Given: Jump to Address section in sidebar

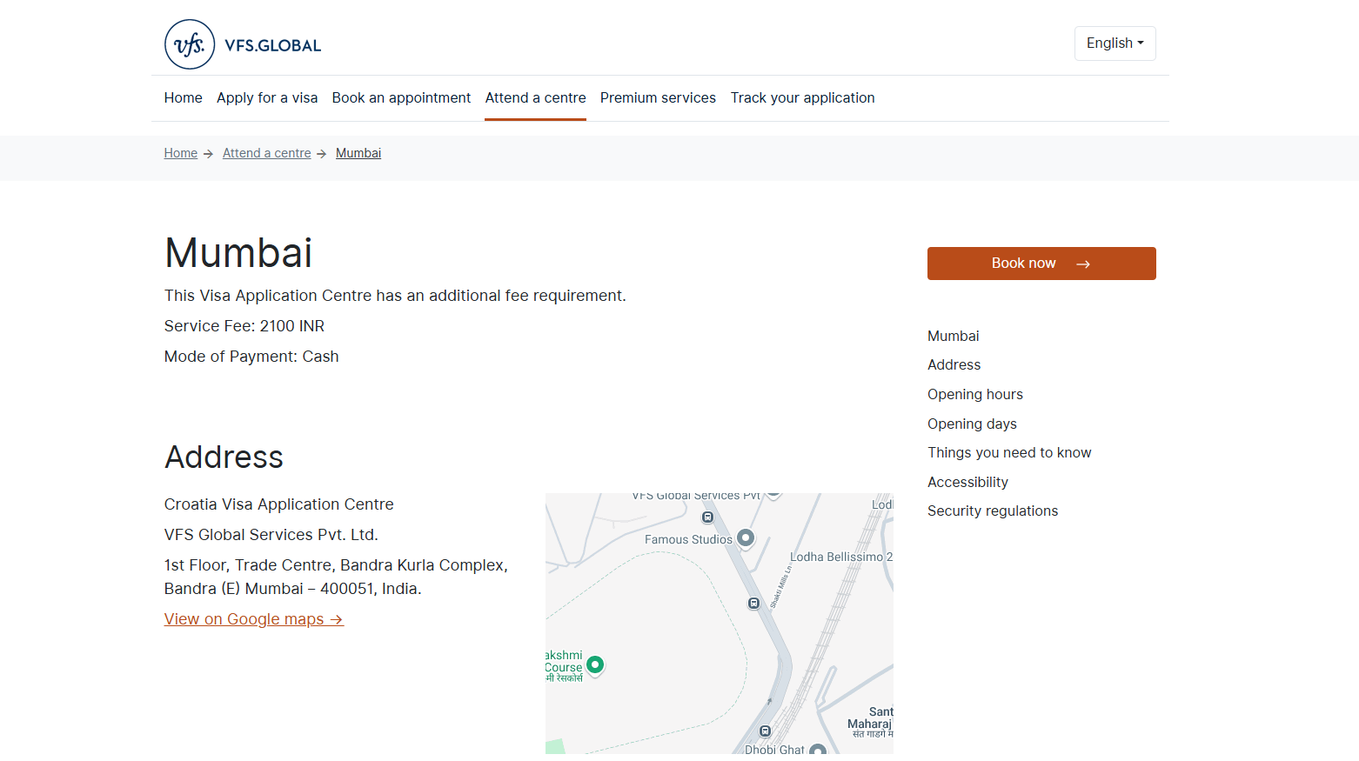Looking at the screenshot, I should [954, 365].
